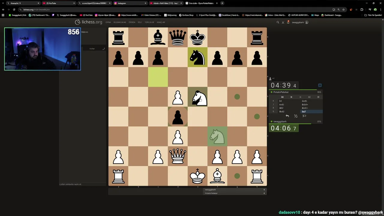Open Inbox - Zoho Mail bookmark
Viewport: 384px width, 216px height.
tap(275, 15)
